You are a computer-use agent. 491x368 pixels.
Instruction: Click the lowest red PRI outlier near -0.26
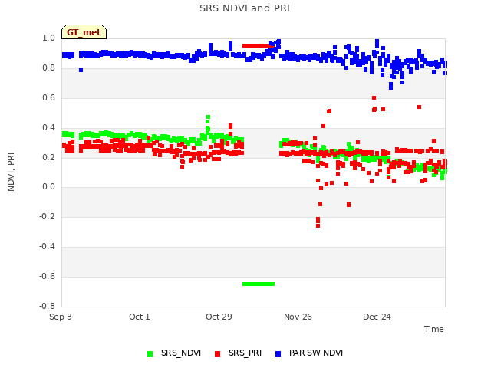coord(318,225)
